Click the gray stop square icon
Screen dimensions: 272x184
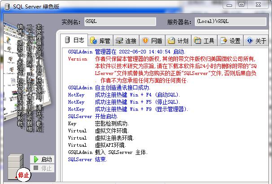coord(36,168)
